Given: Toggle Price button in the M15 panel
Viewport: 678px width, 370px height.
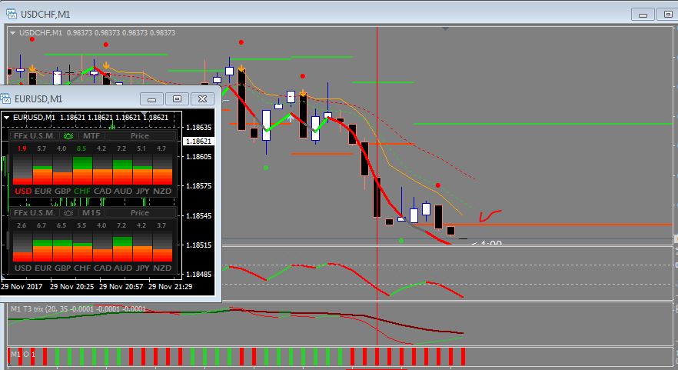Looking at the screenshot, I should (140, 213).
